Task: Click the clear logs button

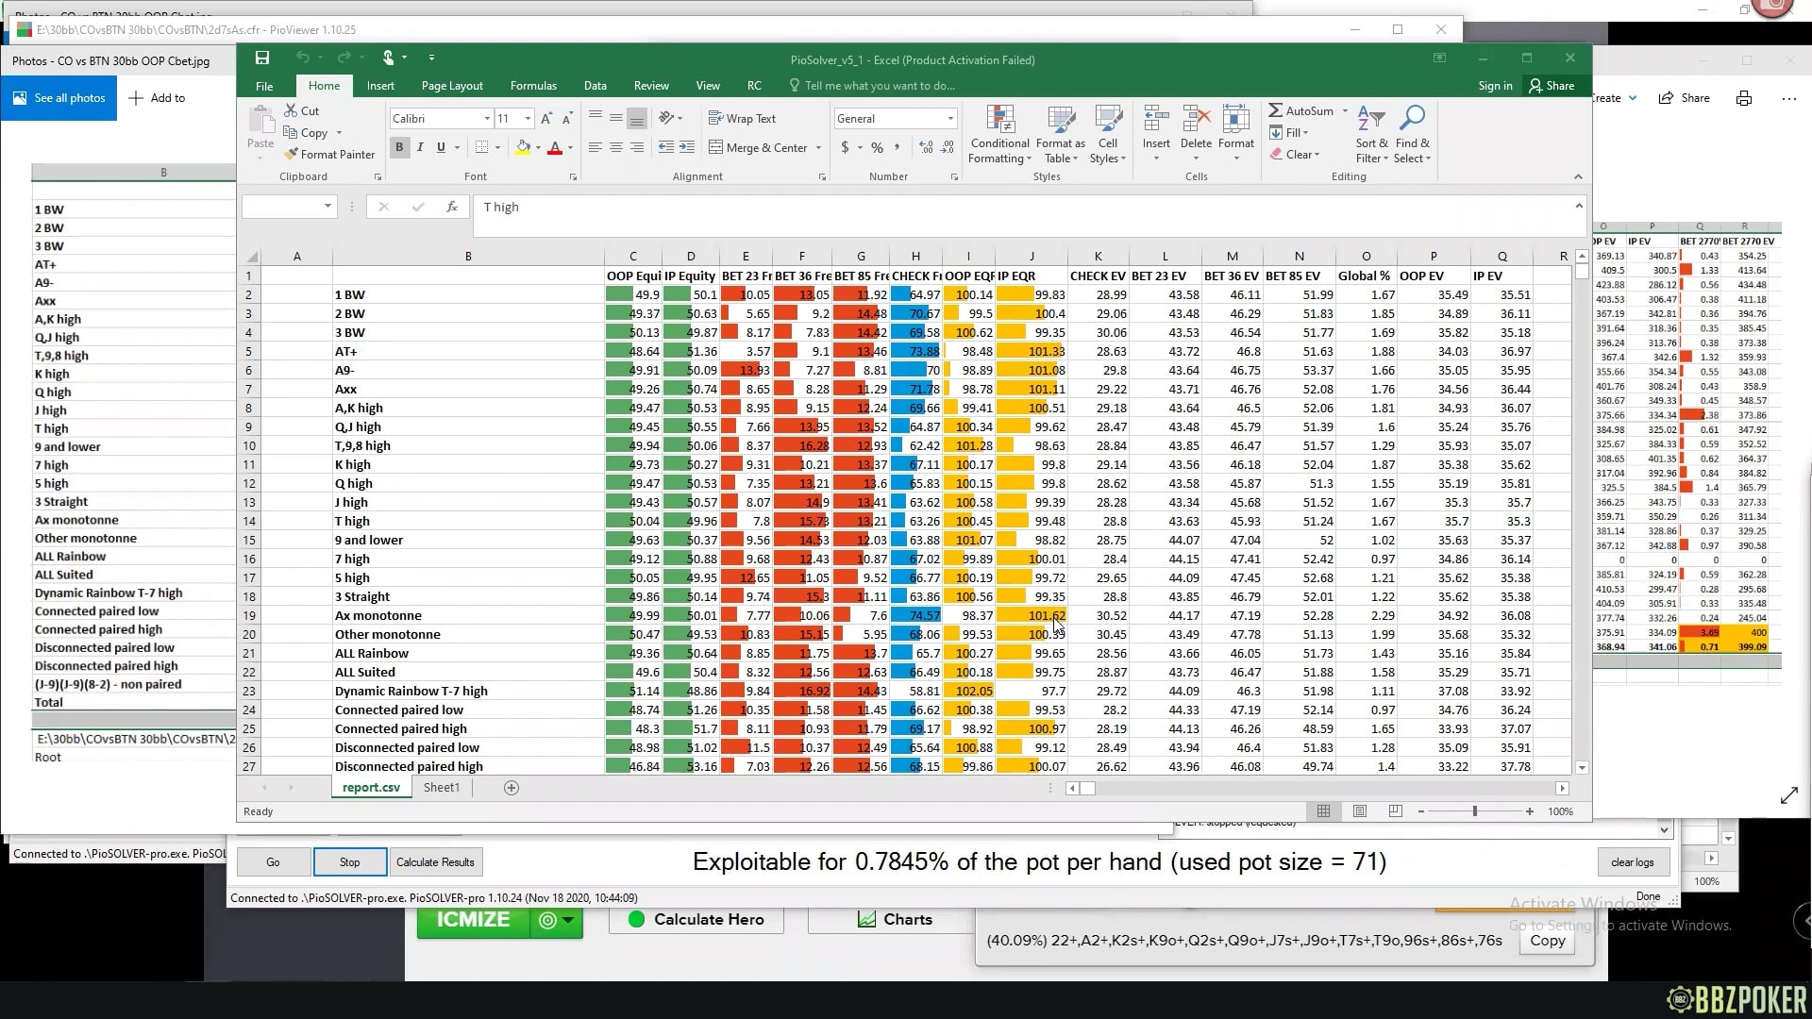Action: pos(1632,861)
